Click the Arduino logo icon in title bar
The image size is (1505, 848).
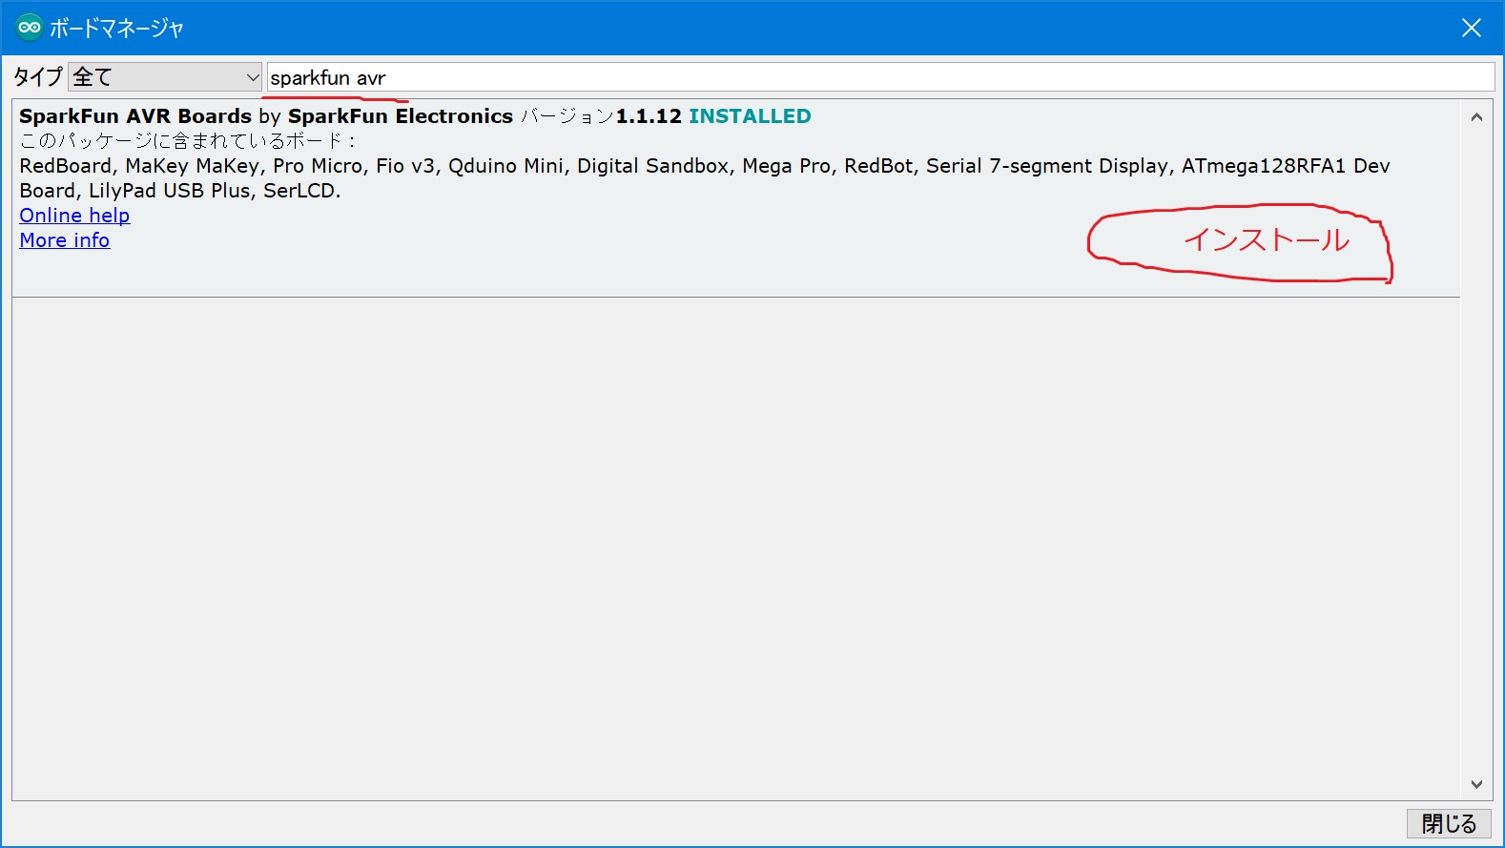(x=30, y=28)
